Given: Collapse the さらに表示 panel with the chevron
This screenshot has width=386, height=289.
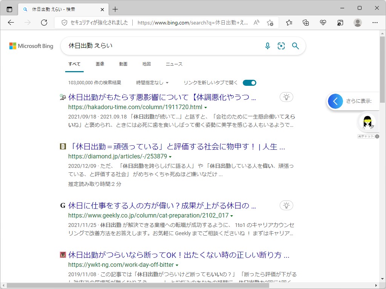Looking at the screenshot, I should pos(335,101).
